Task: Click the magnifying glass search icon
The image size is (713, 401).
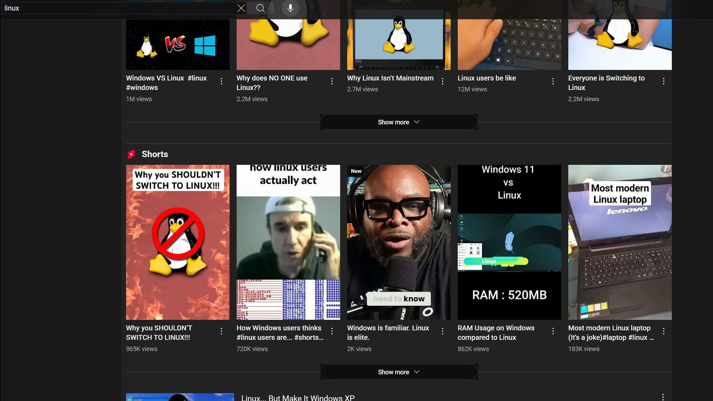Action: point(261,8)
